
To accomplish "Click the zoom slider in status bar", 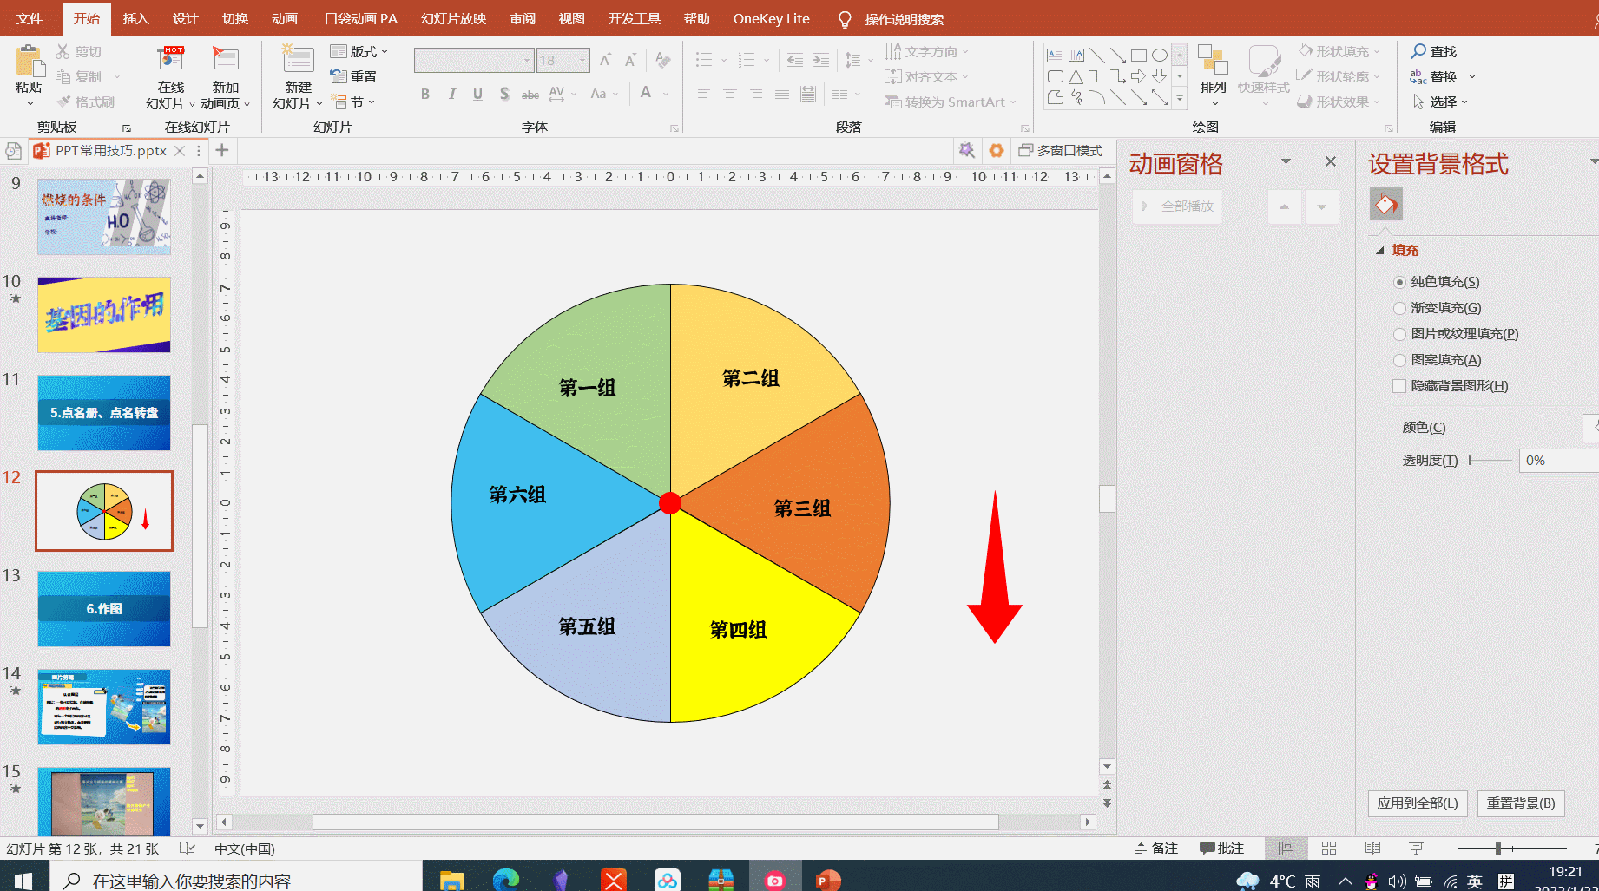I will (1510, 848).
